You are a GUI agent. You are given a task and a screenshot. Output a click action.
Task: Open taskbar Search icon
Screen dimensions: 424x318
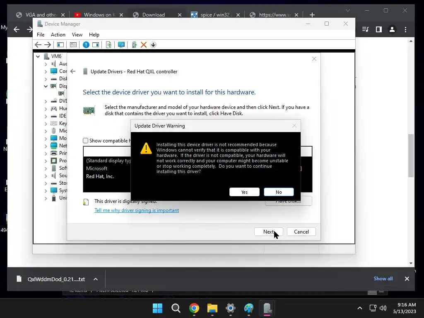[x=176, y=308]
